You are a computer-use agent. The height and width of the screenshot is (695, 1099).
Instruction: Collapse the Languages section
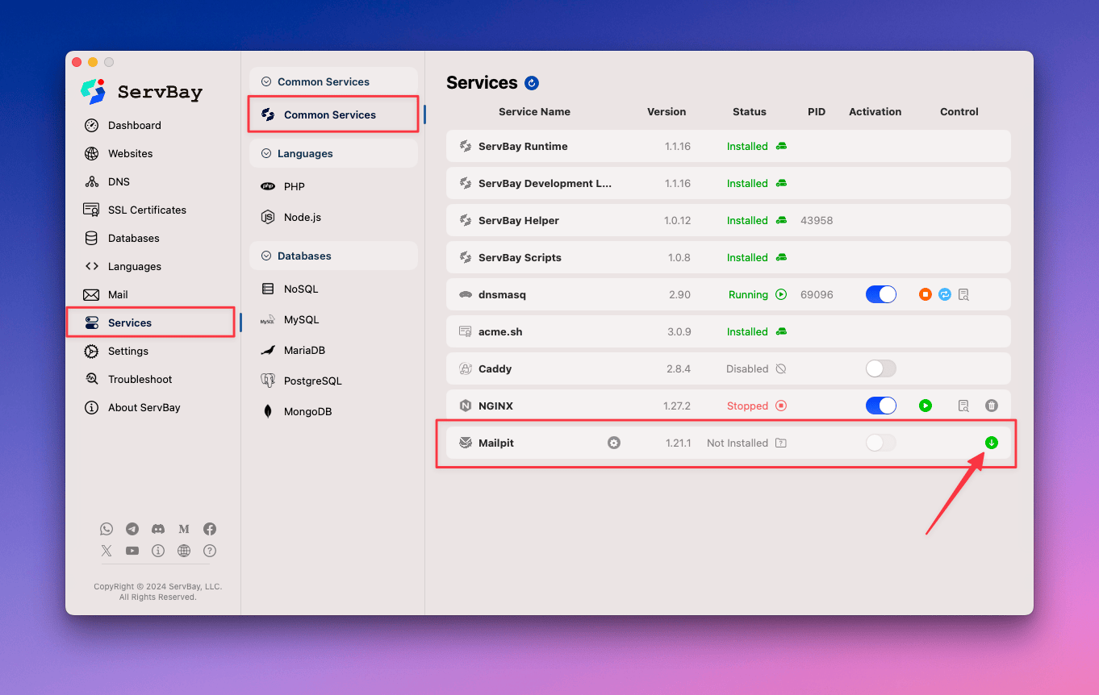click(265, 153)
